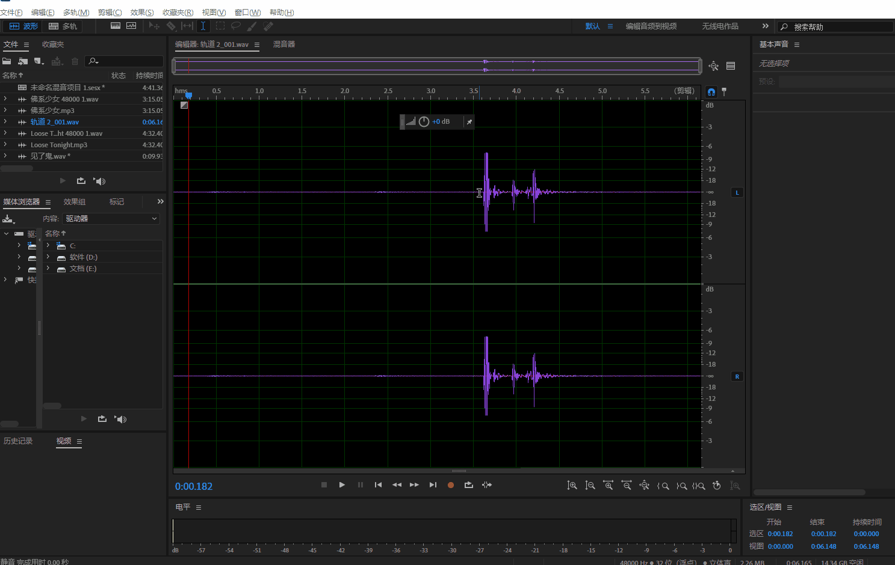Toggle loop playback in editor transport
Screen dimensions: 895x565
click(x=468, y=484)
